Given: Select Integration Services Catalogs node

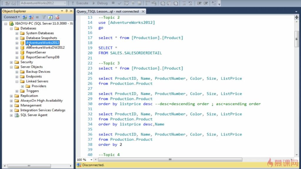Looking at the screenshot, I should pos(43,110).
